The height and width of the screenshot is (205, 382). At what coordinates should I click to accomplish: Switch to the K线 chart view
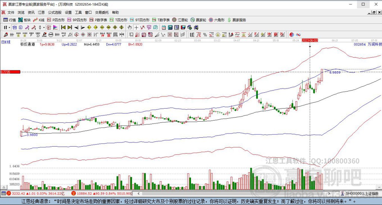click(x=39, y=20)
